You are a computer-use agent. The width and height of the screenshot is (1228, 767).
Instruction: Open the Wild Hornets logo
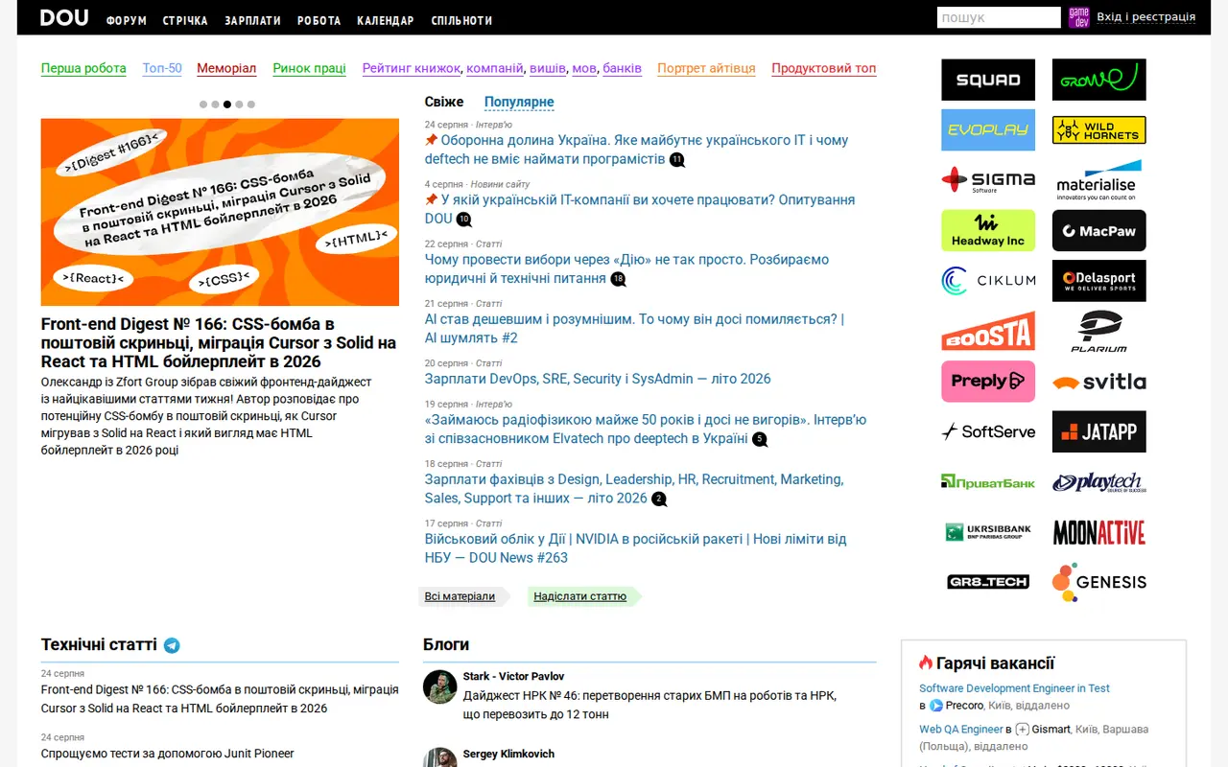(x=1099, y=130)
